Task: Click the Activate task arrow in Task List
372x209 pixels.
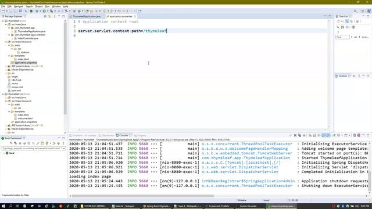Action: (x=360, y=37)
